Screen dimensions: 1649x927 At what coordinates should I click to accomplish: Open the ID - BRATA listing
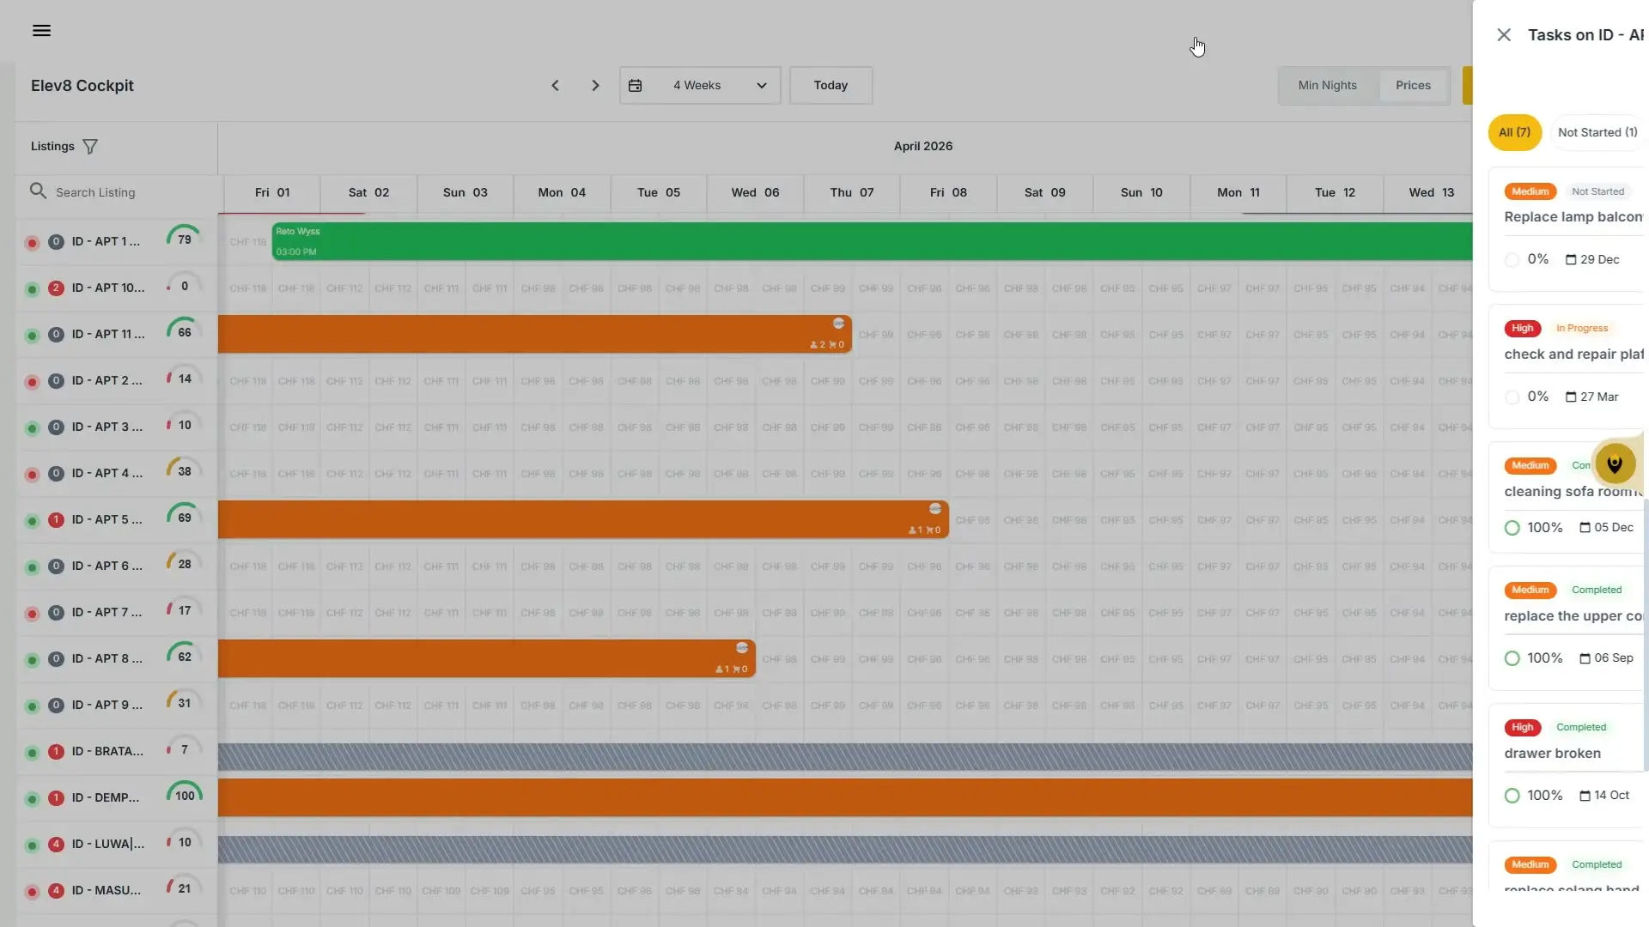[x=106, y=751]
